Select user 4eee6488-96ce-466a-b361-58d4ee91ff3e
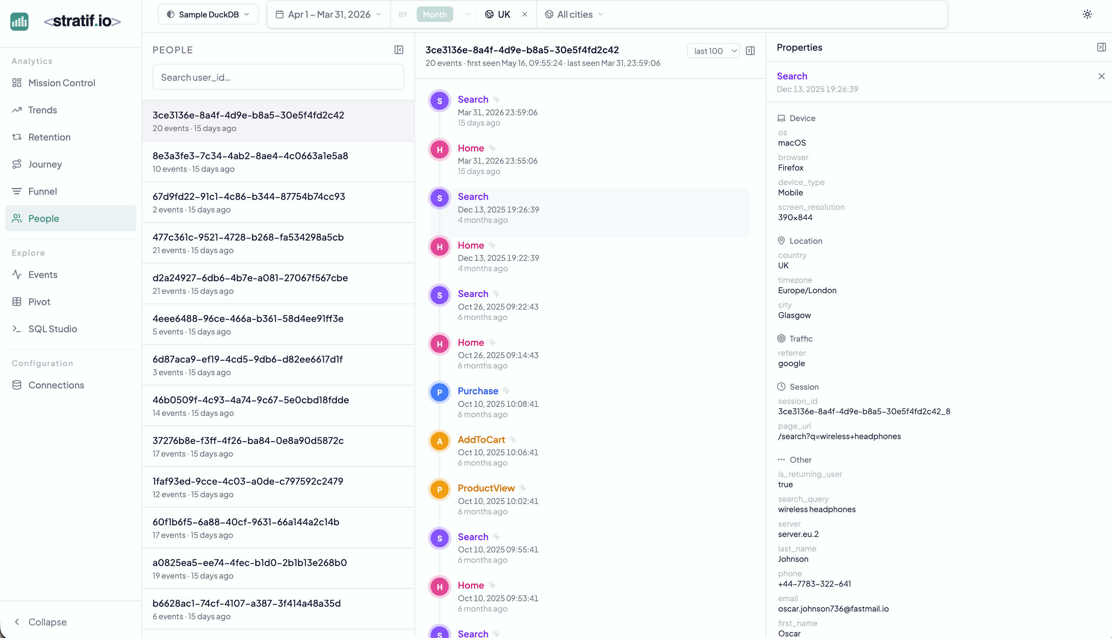1112x638 pixels. (278, 325)
